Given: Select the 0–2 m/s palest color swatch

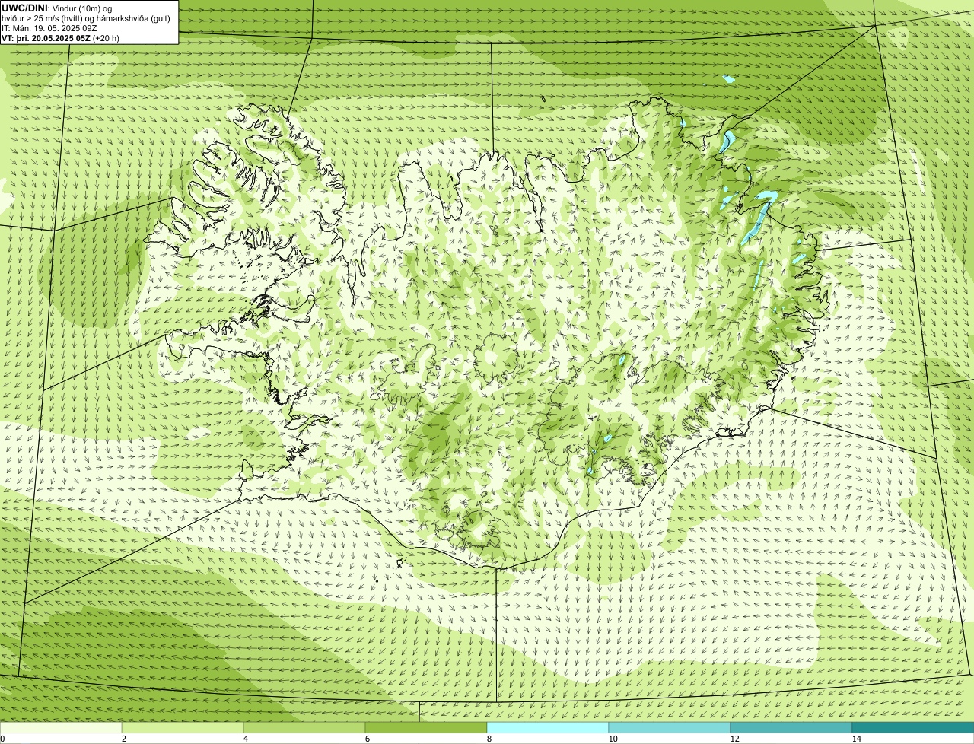Looking at the screenshot, I should tap(61, 728).
